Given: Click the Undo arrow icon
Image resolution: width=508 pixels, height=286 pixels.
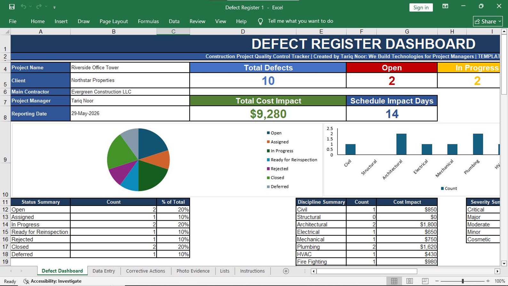Looking at the screenshot, I should pos(23,7).
